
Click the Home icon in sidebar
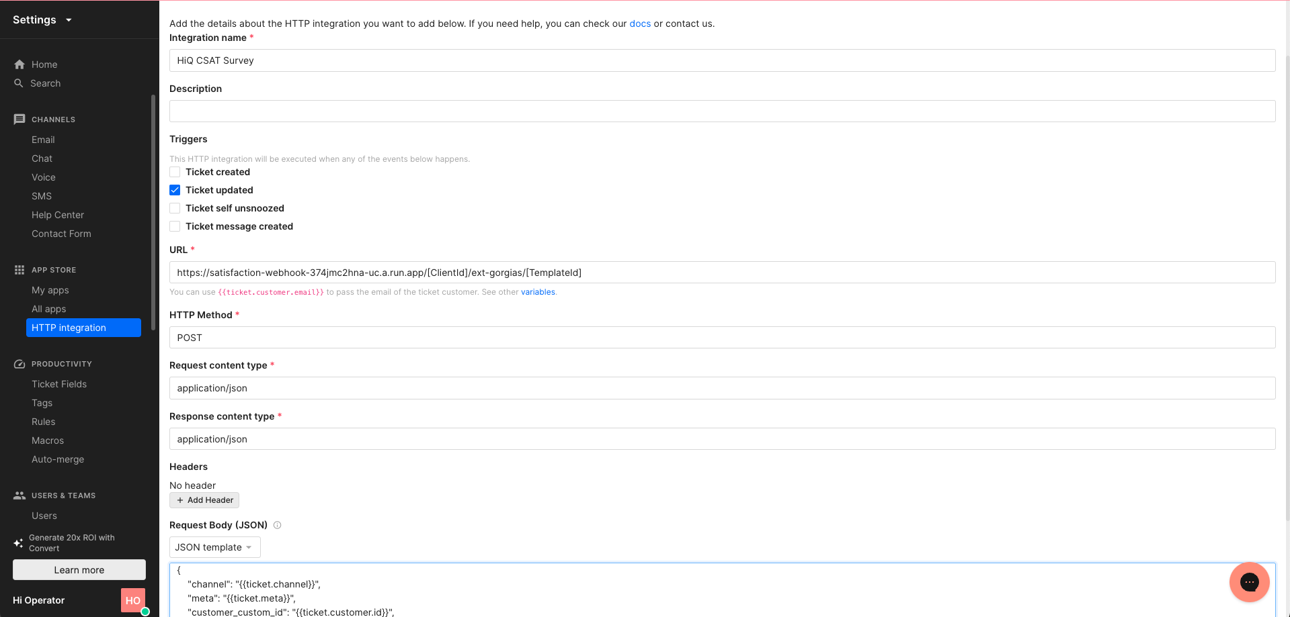tap(19, 64)
